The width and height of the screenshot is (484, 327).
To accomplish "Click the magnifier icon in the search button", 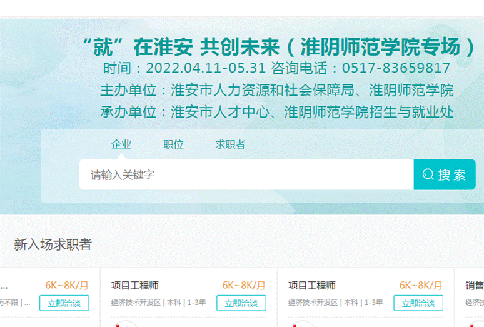I will [x=428, y=174].
